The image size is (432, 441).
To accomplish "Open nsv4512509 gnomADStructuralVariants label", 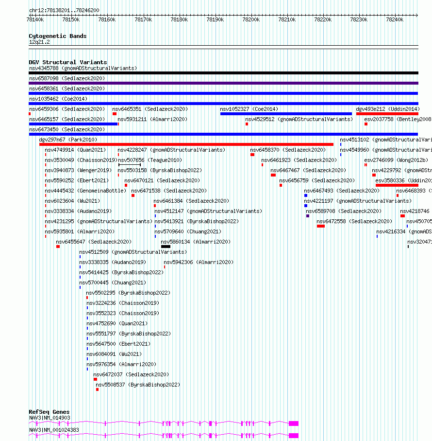I will (133, 252).
